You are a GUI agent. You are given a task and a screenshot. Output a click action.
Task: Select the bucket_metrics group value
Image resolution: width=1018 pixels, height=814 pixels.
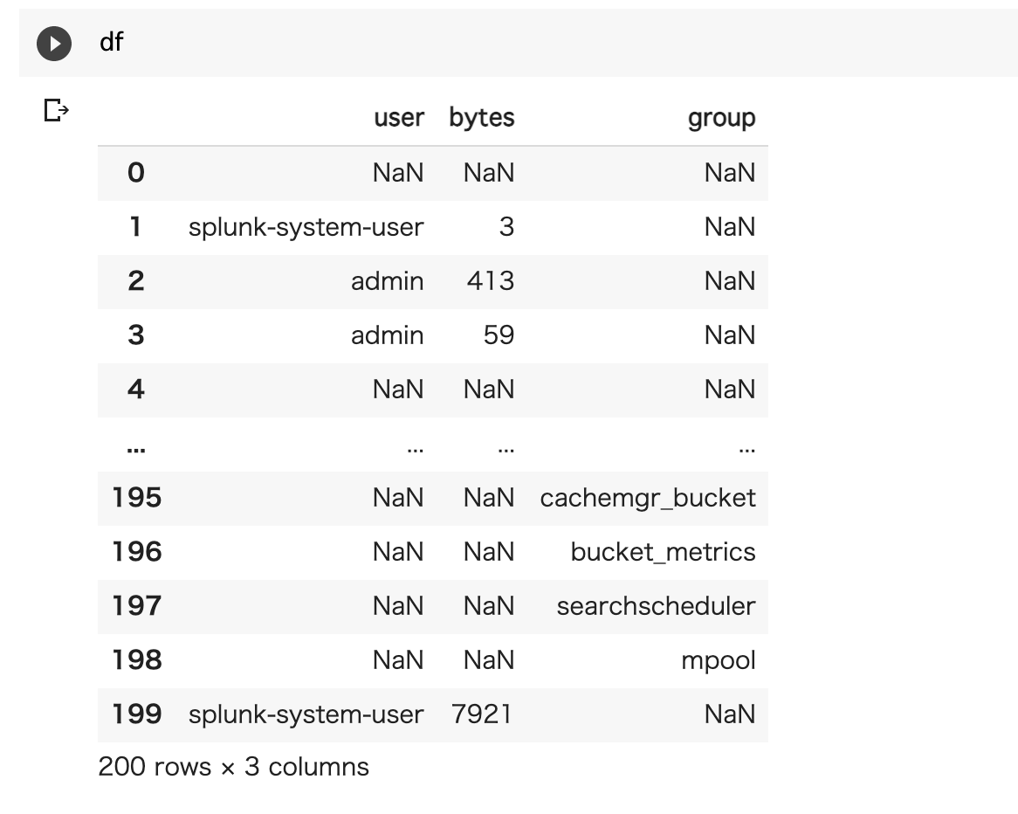click(664, 552)
